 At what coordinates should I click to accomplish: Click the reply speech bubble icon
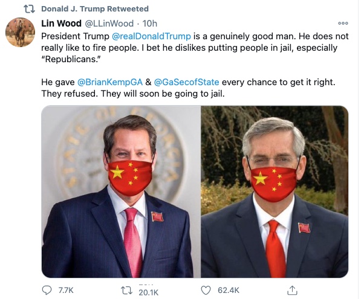point(47,290)
